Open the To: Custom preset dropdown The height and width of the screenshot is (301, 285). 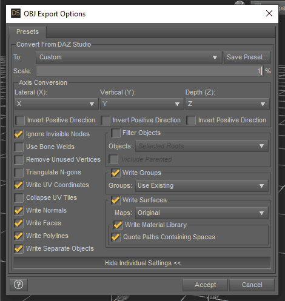(x=129, y=58)
